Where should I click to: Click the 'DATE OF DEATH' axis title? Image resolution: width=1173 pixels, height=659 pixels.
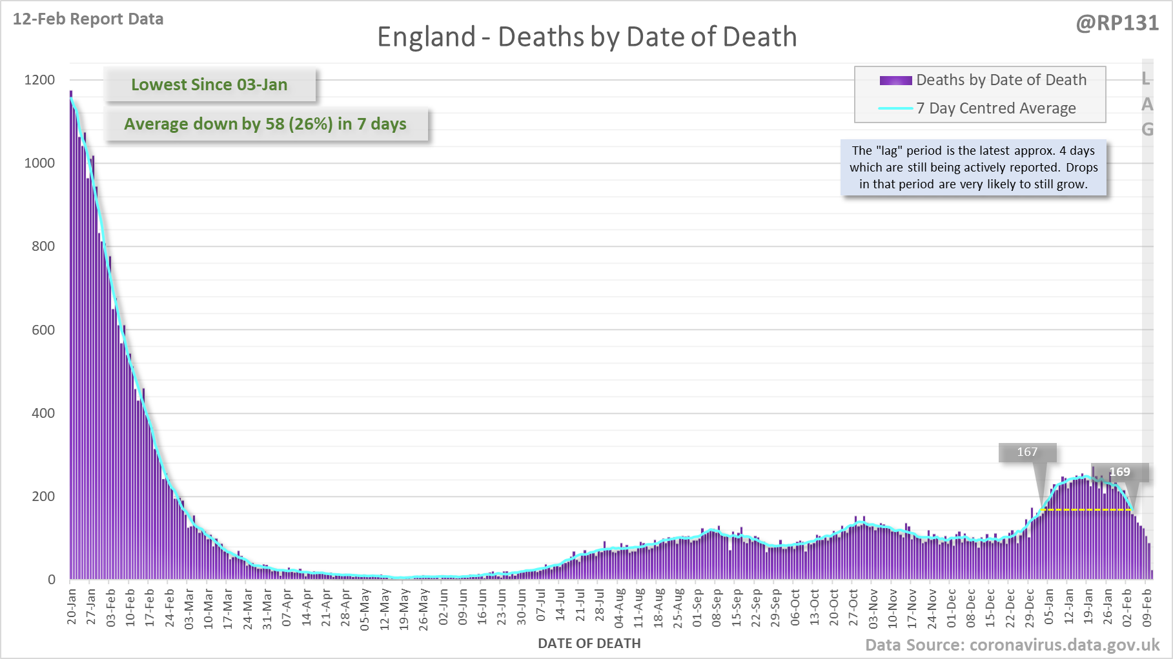pos(589,643)
